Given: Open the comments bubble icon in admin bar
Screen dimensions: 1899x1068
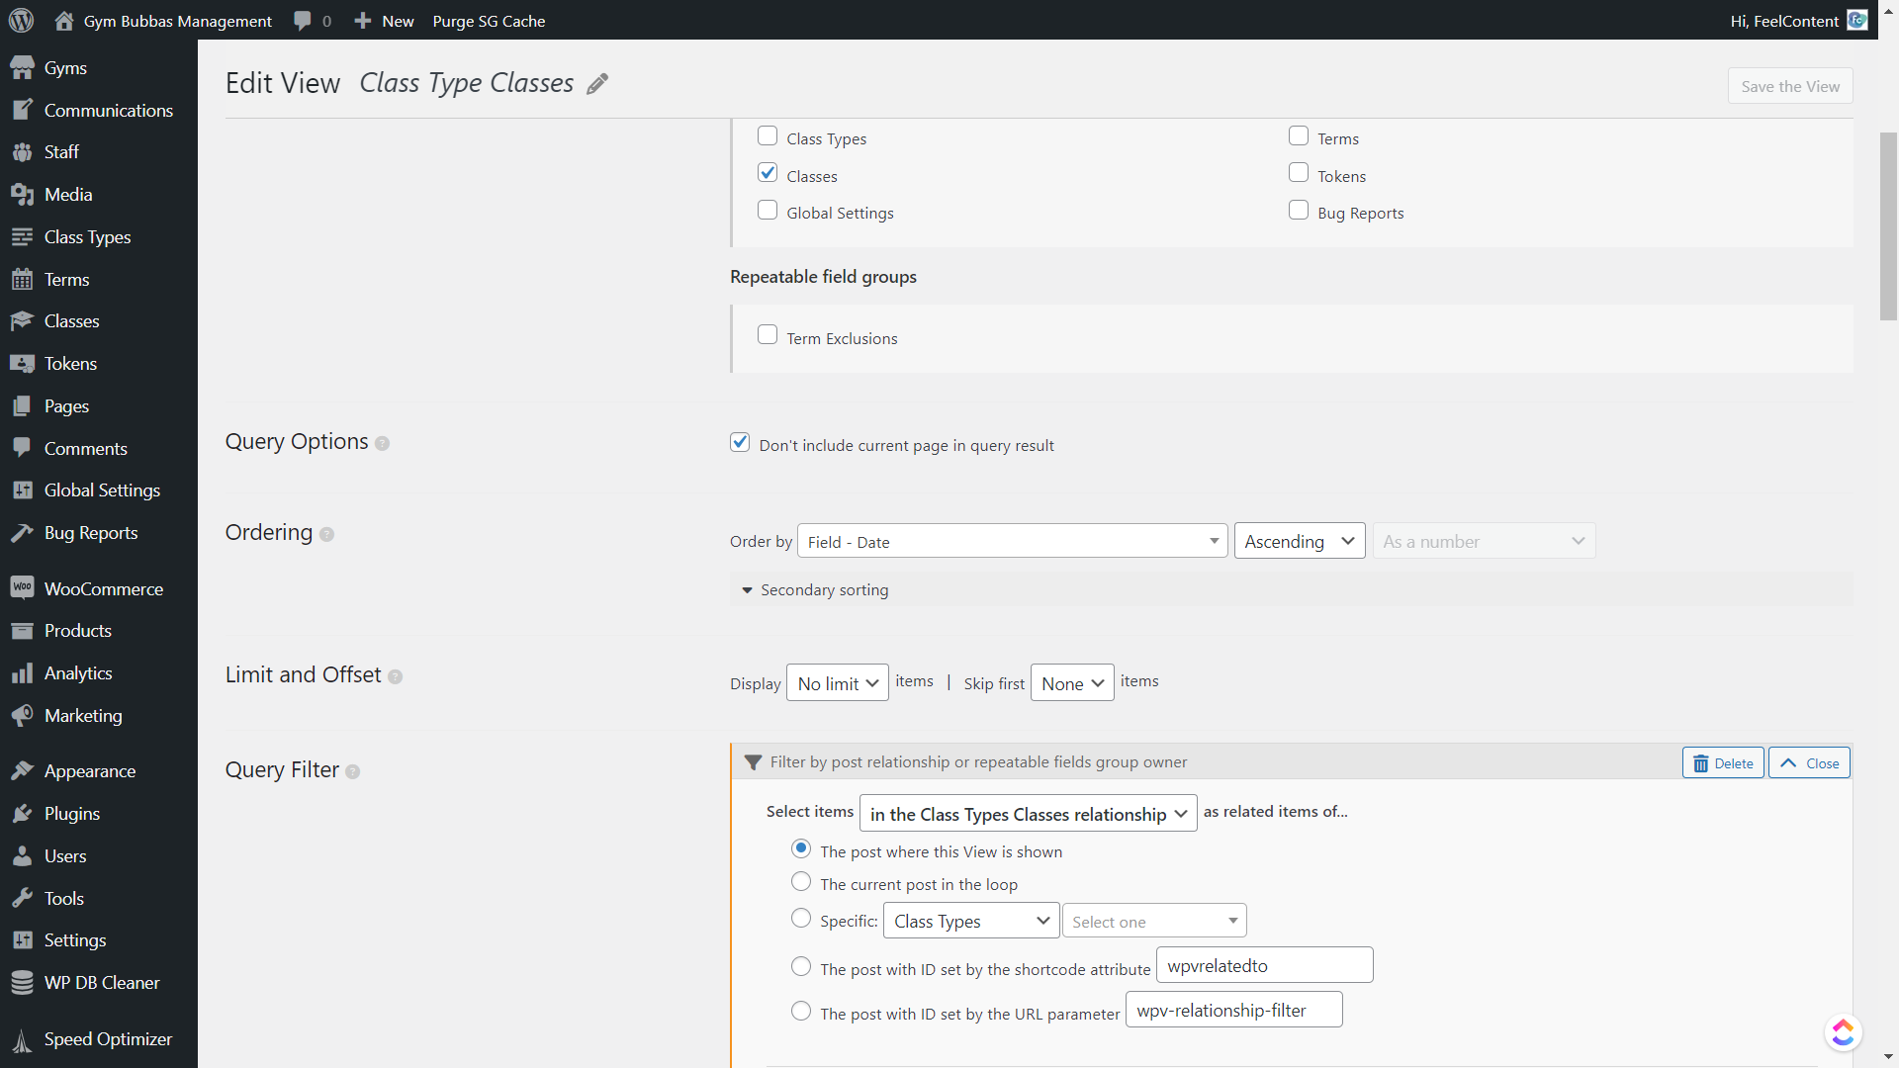Looking at the screenshot, I should click(x=303, y=21).
